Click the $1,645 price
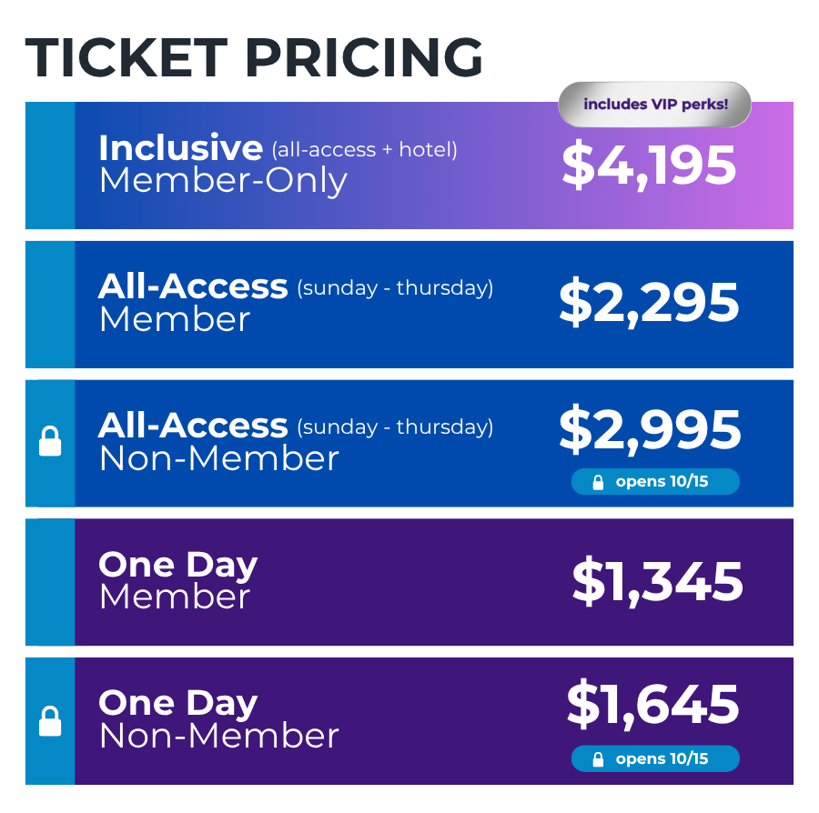This screenshot has height=813, width=819. 652,705
